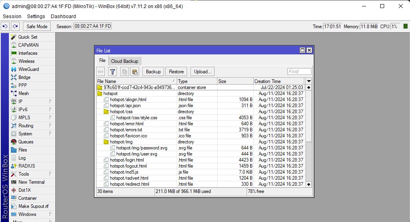Click the copy icon in File List
This screenshot has height=222, width=410.
(125, 72)
